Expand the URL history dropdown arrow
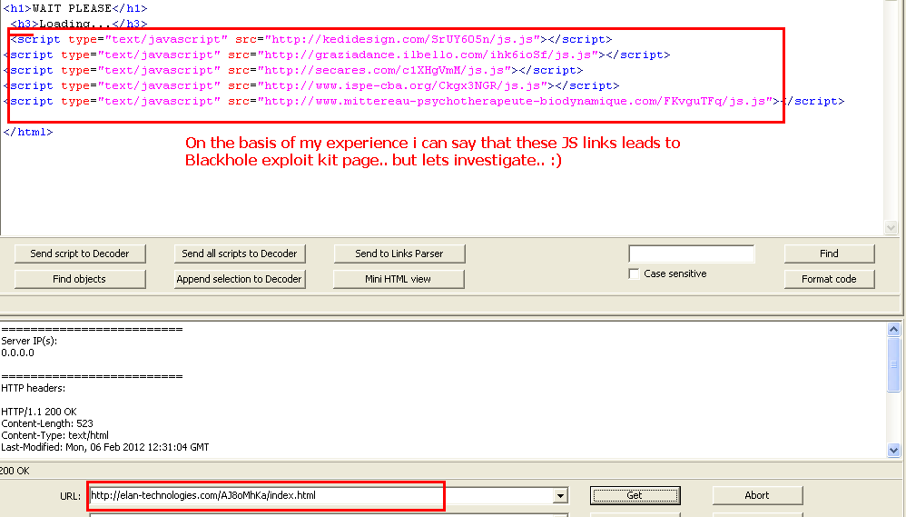The image size is (906, 517). point(561,496)
